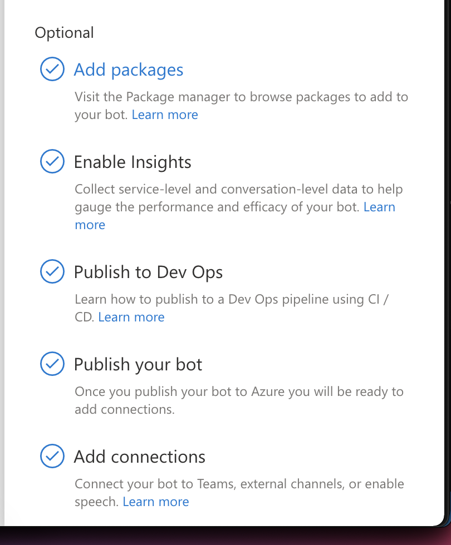
Task: Click the 'Once you publish your bot' description
Action: point(239,400)
